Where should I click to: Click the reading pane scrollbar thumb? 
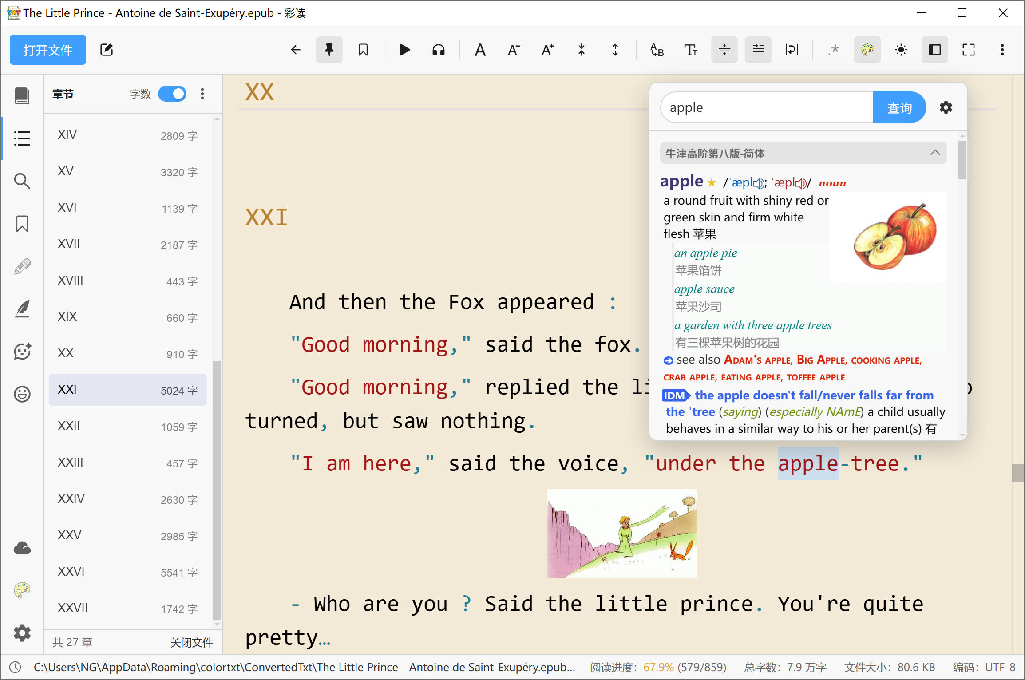(x=1018, y=473)
